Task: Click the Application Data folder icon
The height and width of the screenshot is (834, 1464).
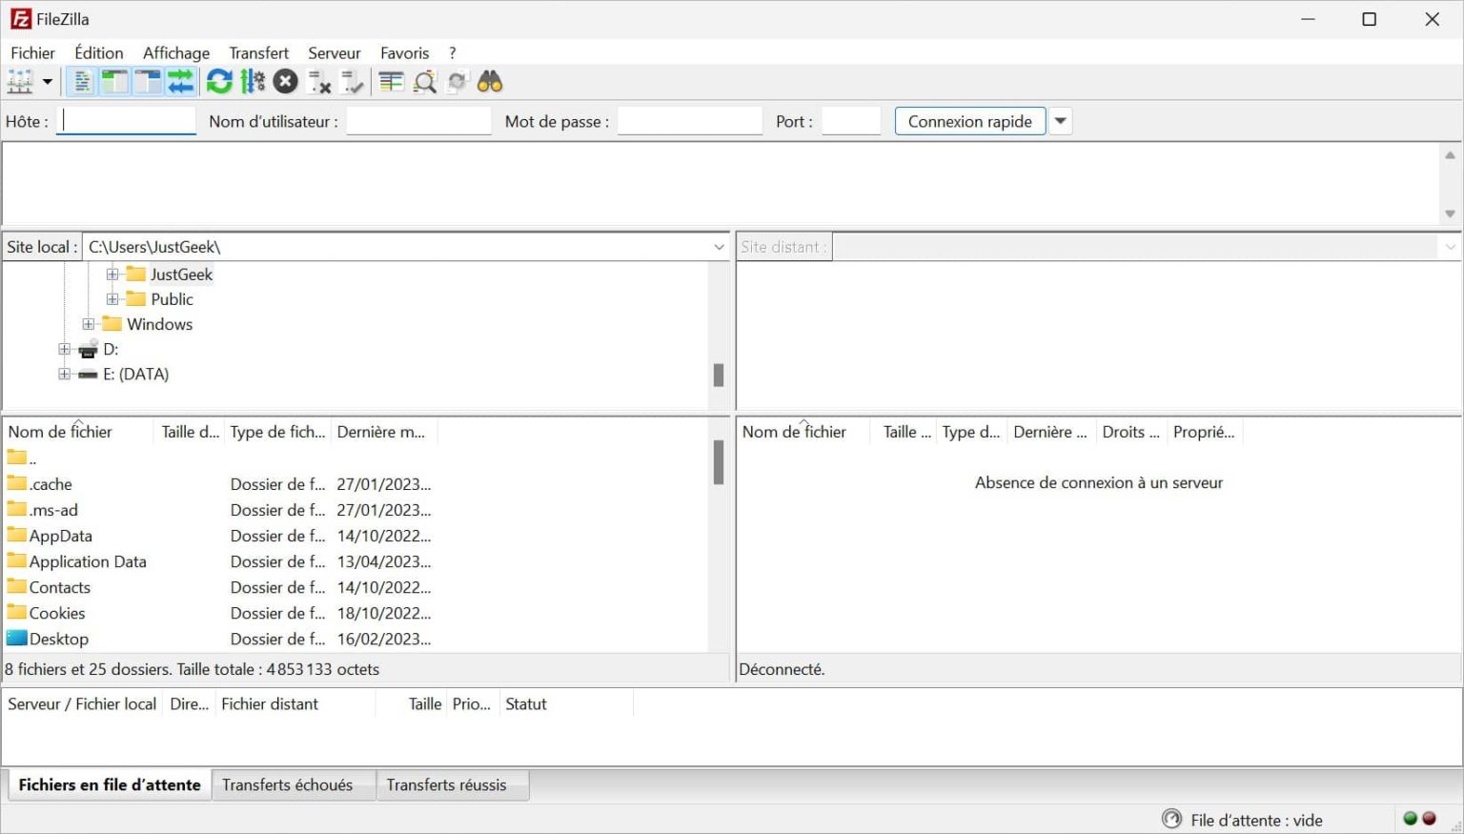Action: [x=16, y=559]
